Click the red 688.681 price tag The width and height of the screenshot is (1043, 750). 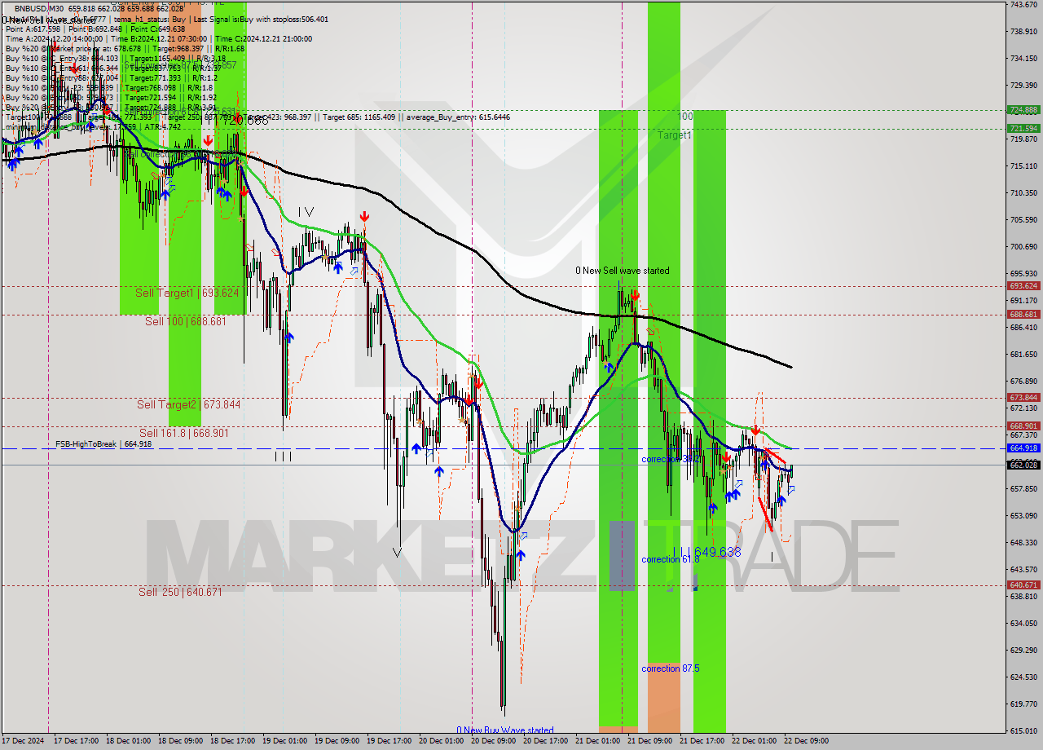point(1023,314)
